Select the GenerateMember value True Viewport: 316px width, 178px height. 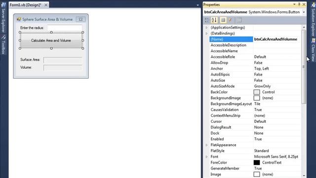[258, 168]
